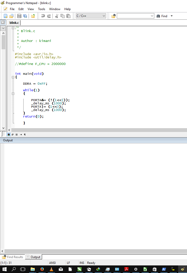Copy selection with the Copy icon
The width and height of the screenshot is (187, 273).
coord(63,16)
